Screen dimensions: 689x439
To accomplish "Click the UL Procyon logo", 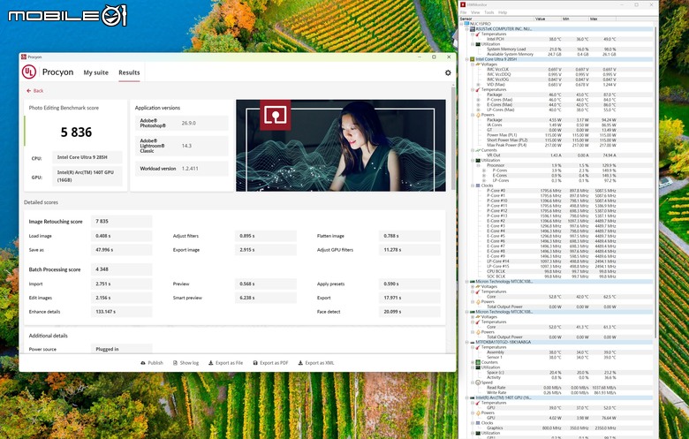I will click(x=29, y=72).
